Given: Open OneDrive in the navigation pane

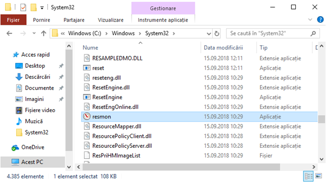Looking at the screenshot, I should pyautogui.click(x=33, y=147).
